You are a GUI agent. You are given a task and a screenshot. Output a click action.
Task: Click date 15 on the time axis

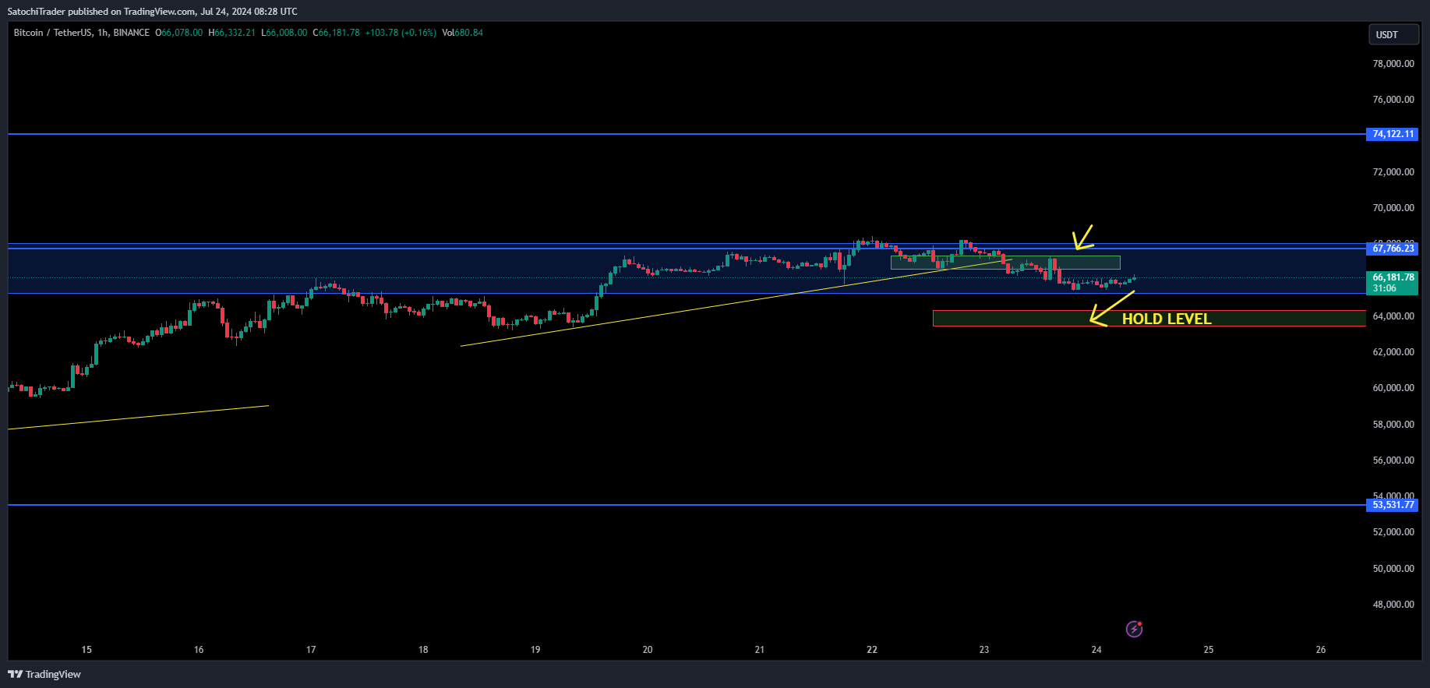coord(87,650)
